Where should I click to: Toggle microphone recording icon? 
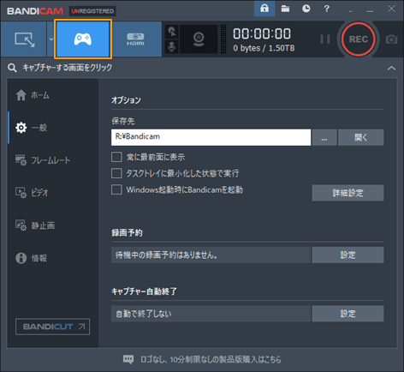172,46
